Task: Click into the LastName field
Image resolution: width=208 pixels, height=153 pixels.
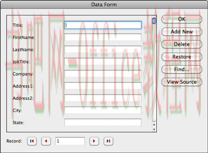Action: tap(103, 49)
